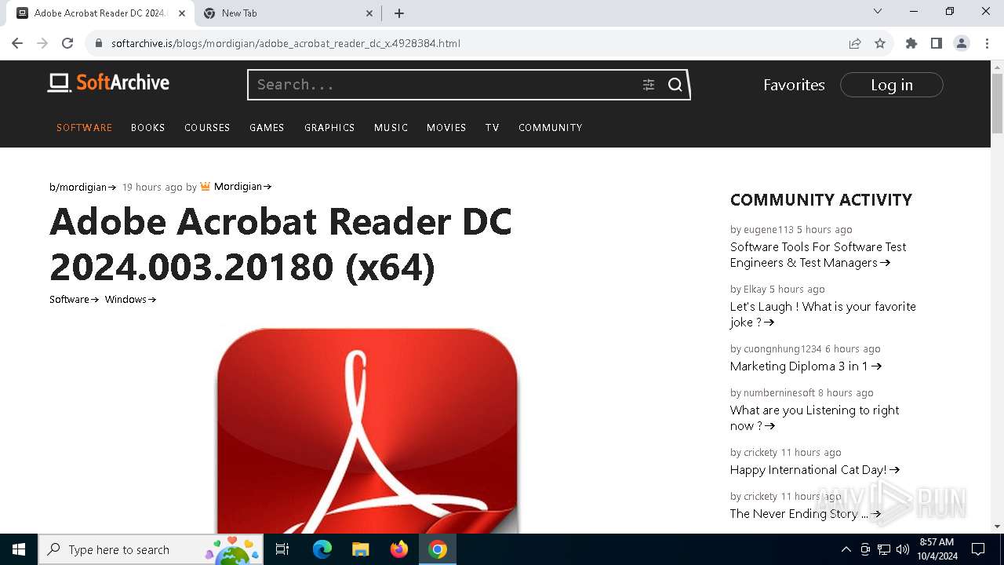Click the address bar URL

point(286,43)
